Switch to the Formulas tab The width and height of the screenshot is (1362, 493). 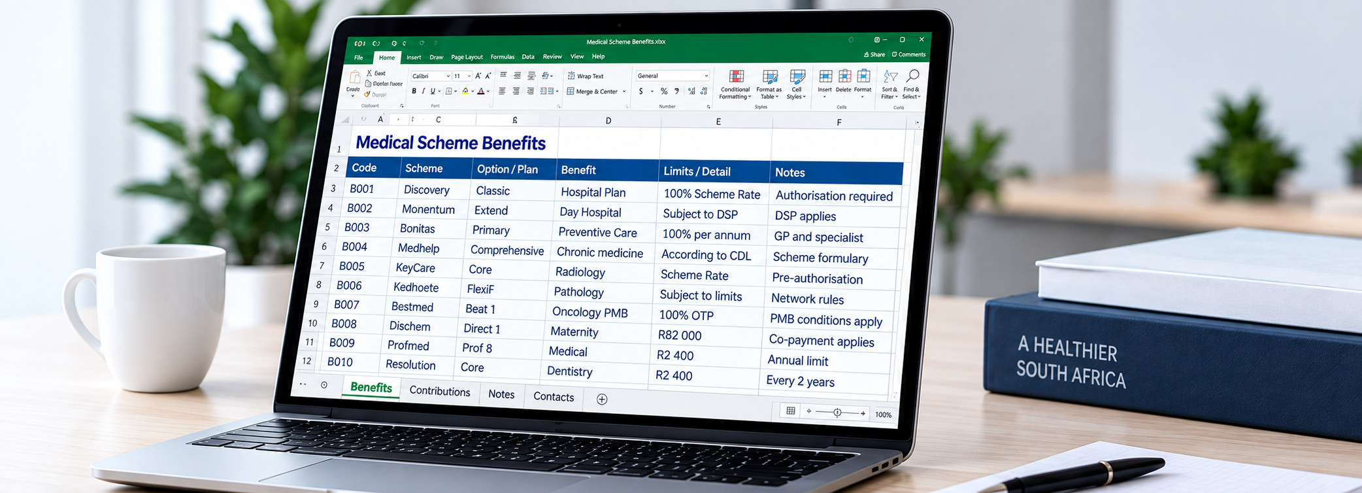point(502,57)
